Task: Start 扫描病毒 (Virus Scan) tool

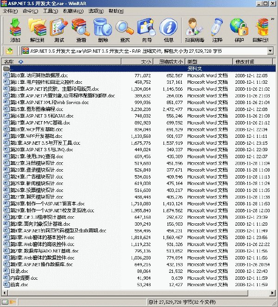Action: coord(195,30)
